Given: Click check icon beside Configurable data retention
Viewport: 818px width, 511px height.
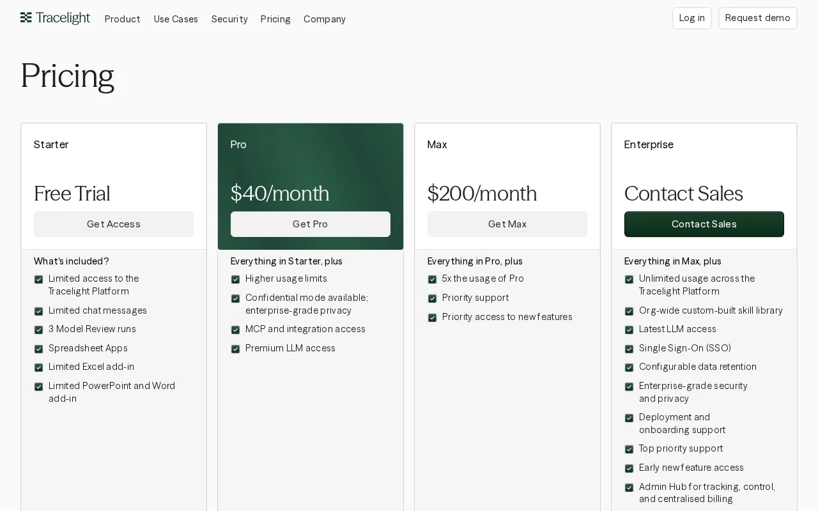Looking at the screenshot, I should coord(629,367).
